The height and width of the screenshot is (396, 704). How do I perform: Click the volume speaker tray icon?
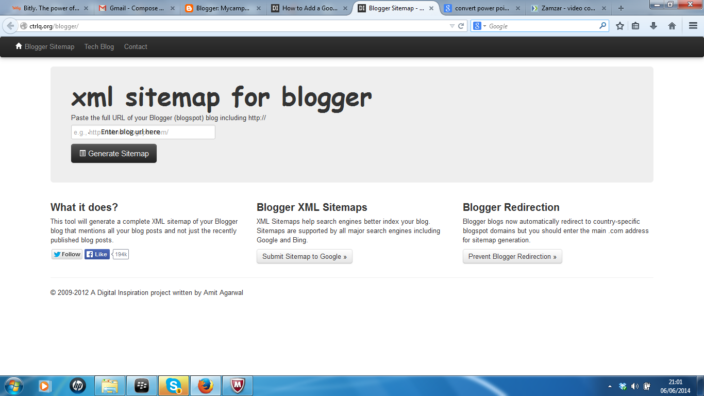click(634, 386)
